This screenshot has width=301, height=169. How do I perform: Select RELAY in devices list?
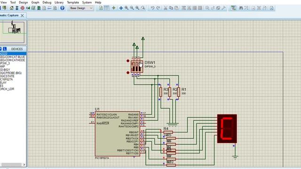pyautogui.click(x=3, y=83)
